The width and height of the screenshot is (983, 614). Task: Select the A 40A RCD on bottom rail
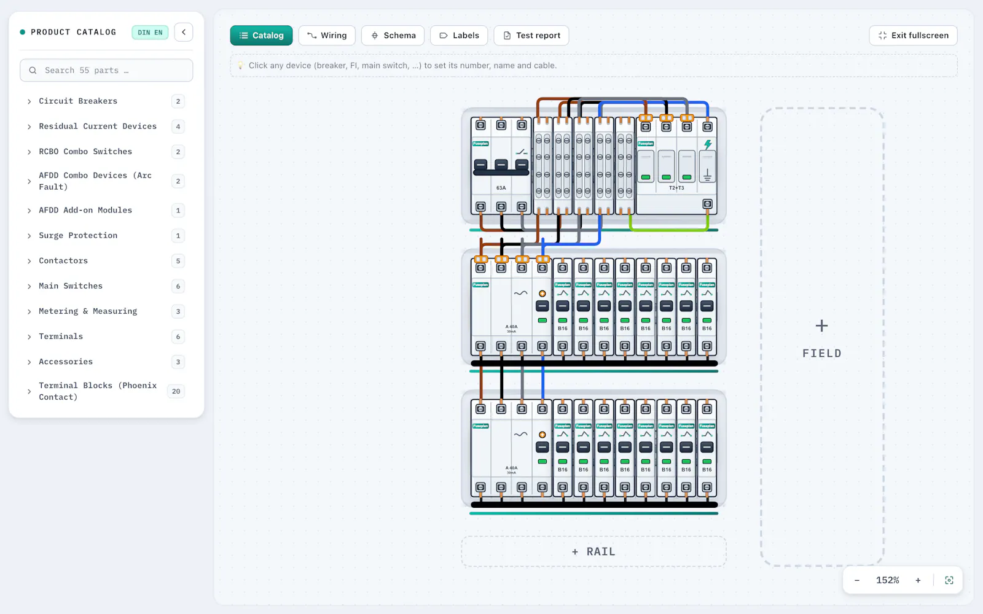coord(511,448)
